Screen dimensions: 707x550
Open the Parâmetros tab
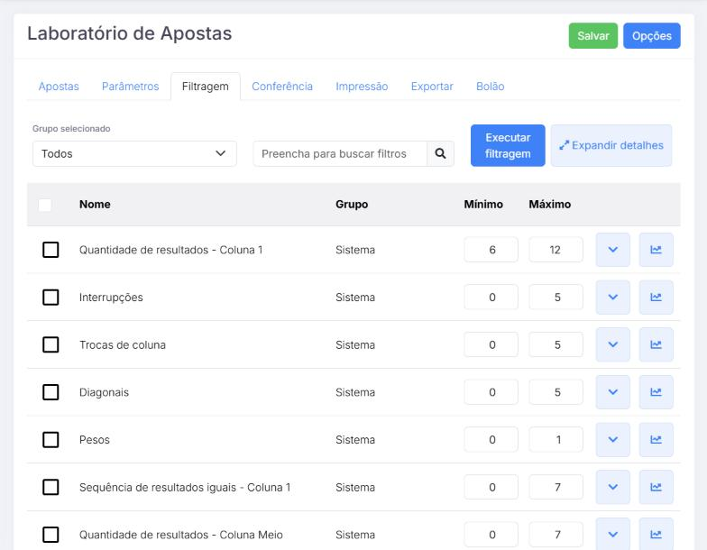pyautogui.click(x=130, y=87)
